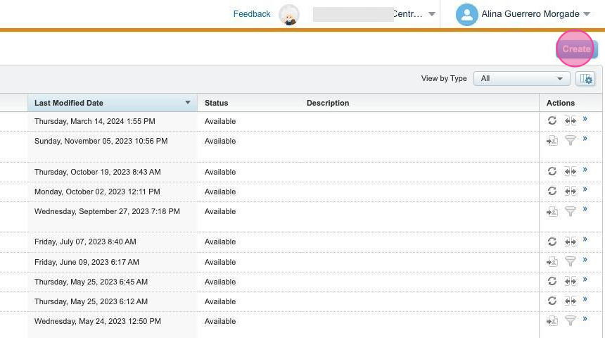Viewport: 605px width, 338px height.
Task: Click the Description column header
Action: click(x=328, y=103)
